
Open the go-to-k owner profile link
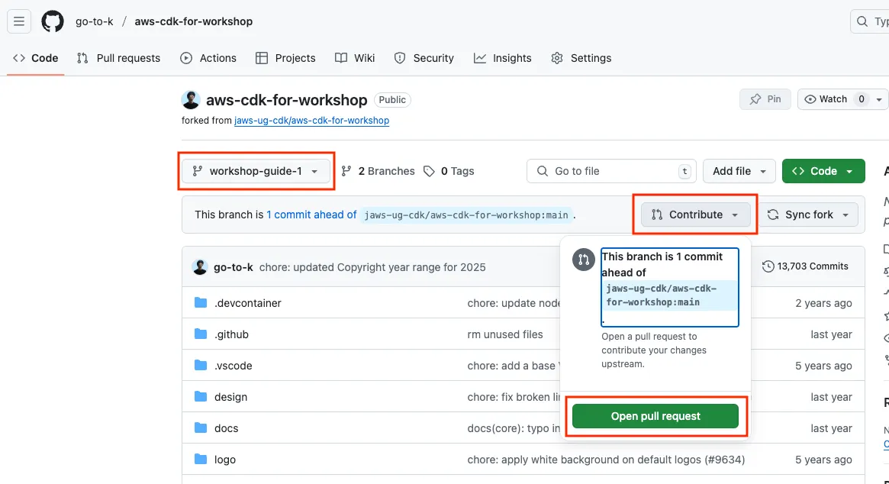tap(94, 21)
